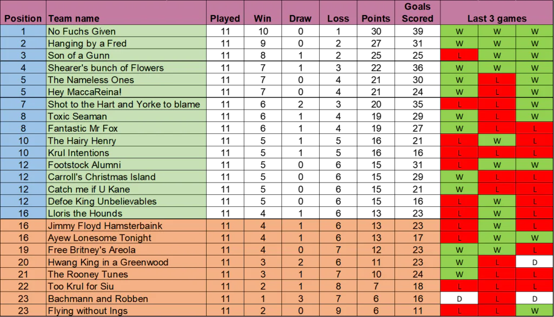554x317 pixels.
Task: Select the Hanging by a Fred row name
Action: click(87, 43)
